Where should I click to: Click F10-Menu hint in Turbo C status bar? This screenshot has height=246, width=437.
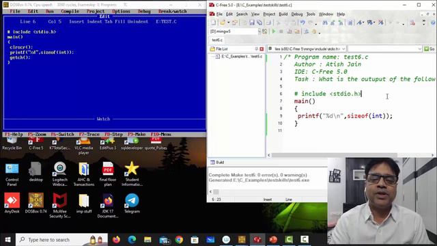(161, 134)
